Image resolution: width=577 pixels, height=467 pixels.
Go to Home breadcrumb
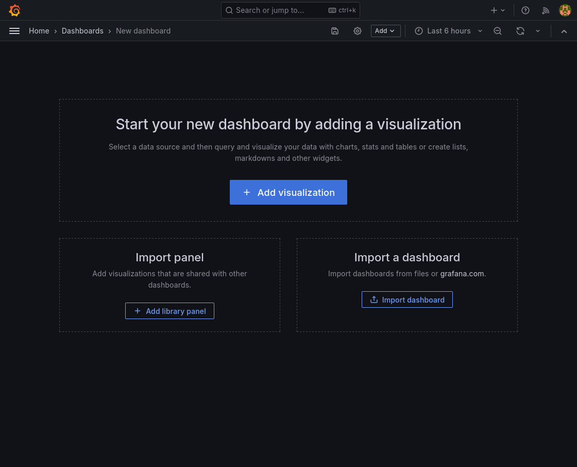pos(39,31)
